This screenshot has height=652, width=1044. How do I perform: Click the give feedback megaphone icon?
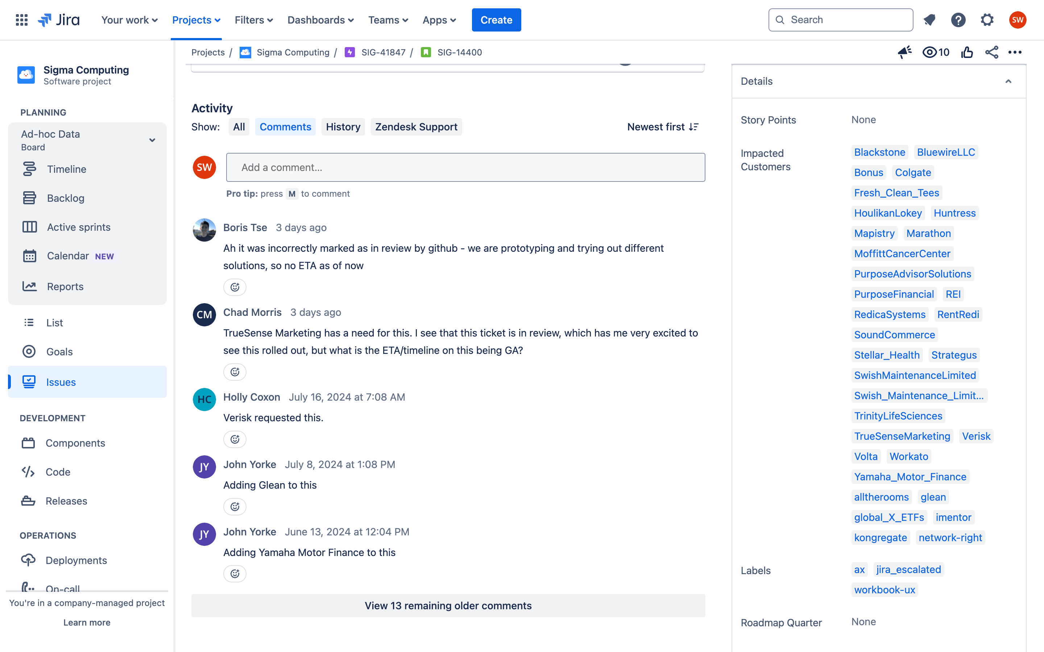(905, 52)
